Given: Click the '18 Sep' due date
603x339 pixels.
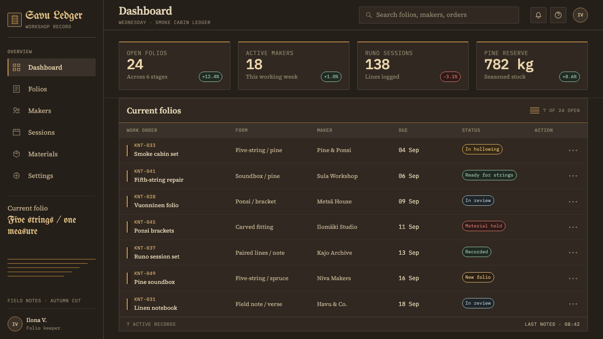Looking at the screenshot, I should 408,304.
